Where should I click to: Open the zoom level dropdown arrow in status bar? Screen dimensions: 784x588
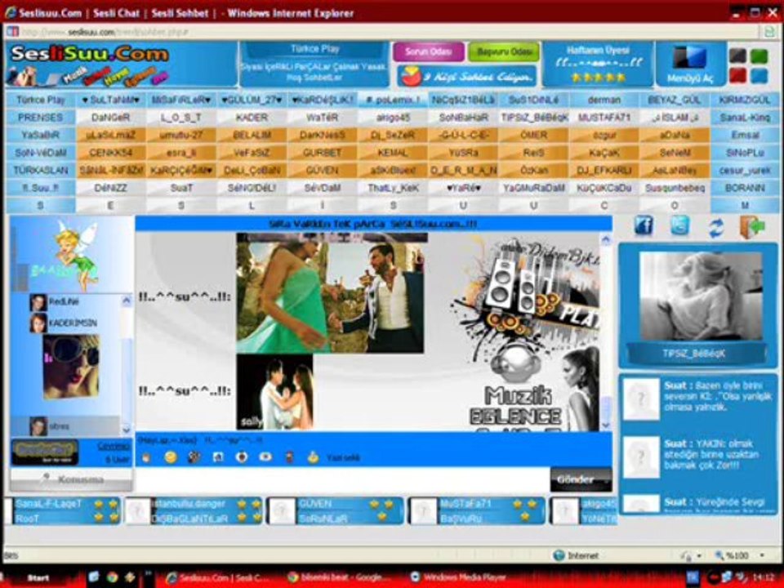[x=762, y=555]
